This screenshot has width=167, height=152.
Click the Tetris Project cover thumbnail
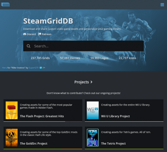pyautogui.click(x=93, y=137)
